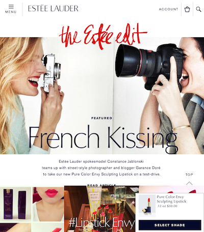Open the Read Article link
Screen dimensions: 204x232
tap(101, 185)
